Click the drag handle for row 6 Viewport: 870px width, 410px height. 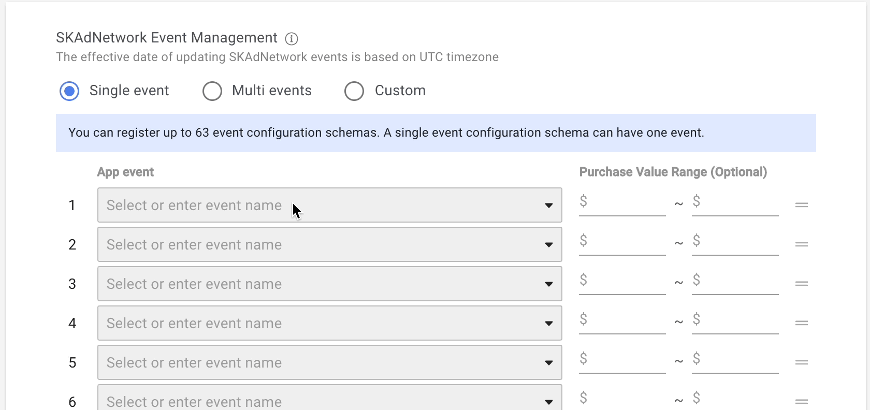tap(802, 402)
